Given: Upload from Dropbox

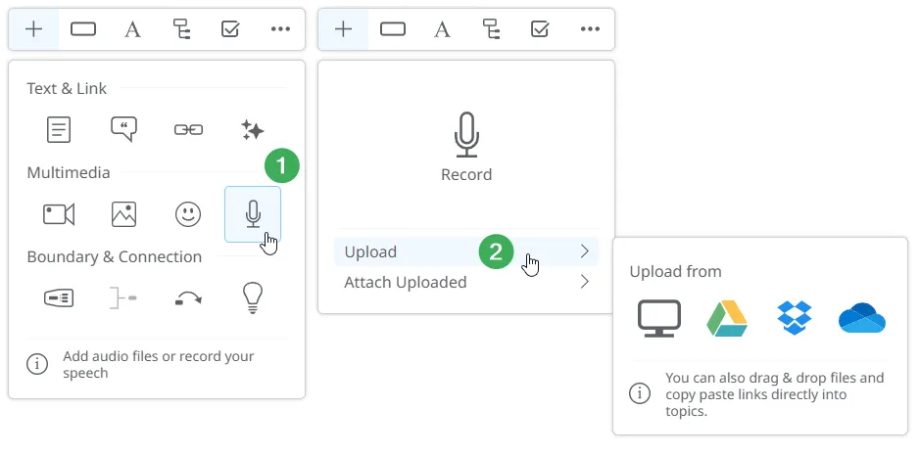Looking at the screenshot, I should [794, 318].
